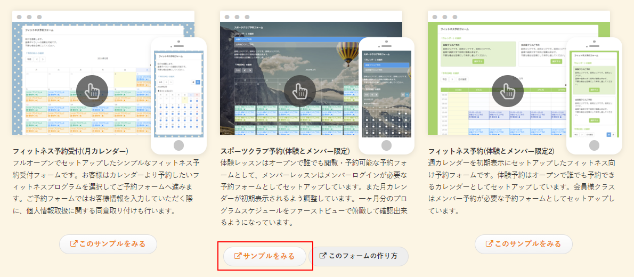Open このサンプルをみる under フィットネス予約(体験とメンバー限定2)
Viewport: 634px width, 277px height.
click(x=523, y=244)
